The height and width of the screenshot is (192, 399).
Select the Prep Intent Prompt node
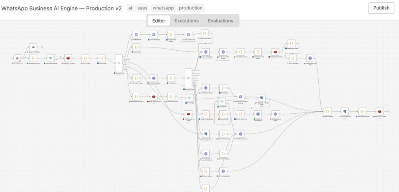pos(136,78)
